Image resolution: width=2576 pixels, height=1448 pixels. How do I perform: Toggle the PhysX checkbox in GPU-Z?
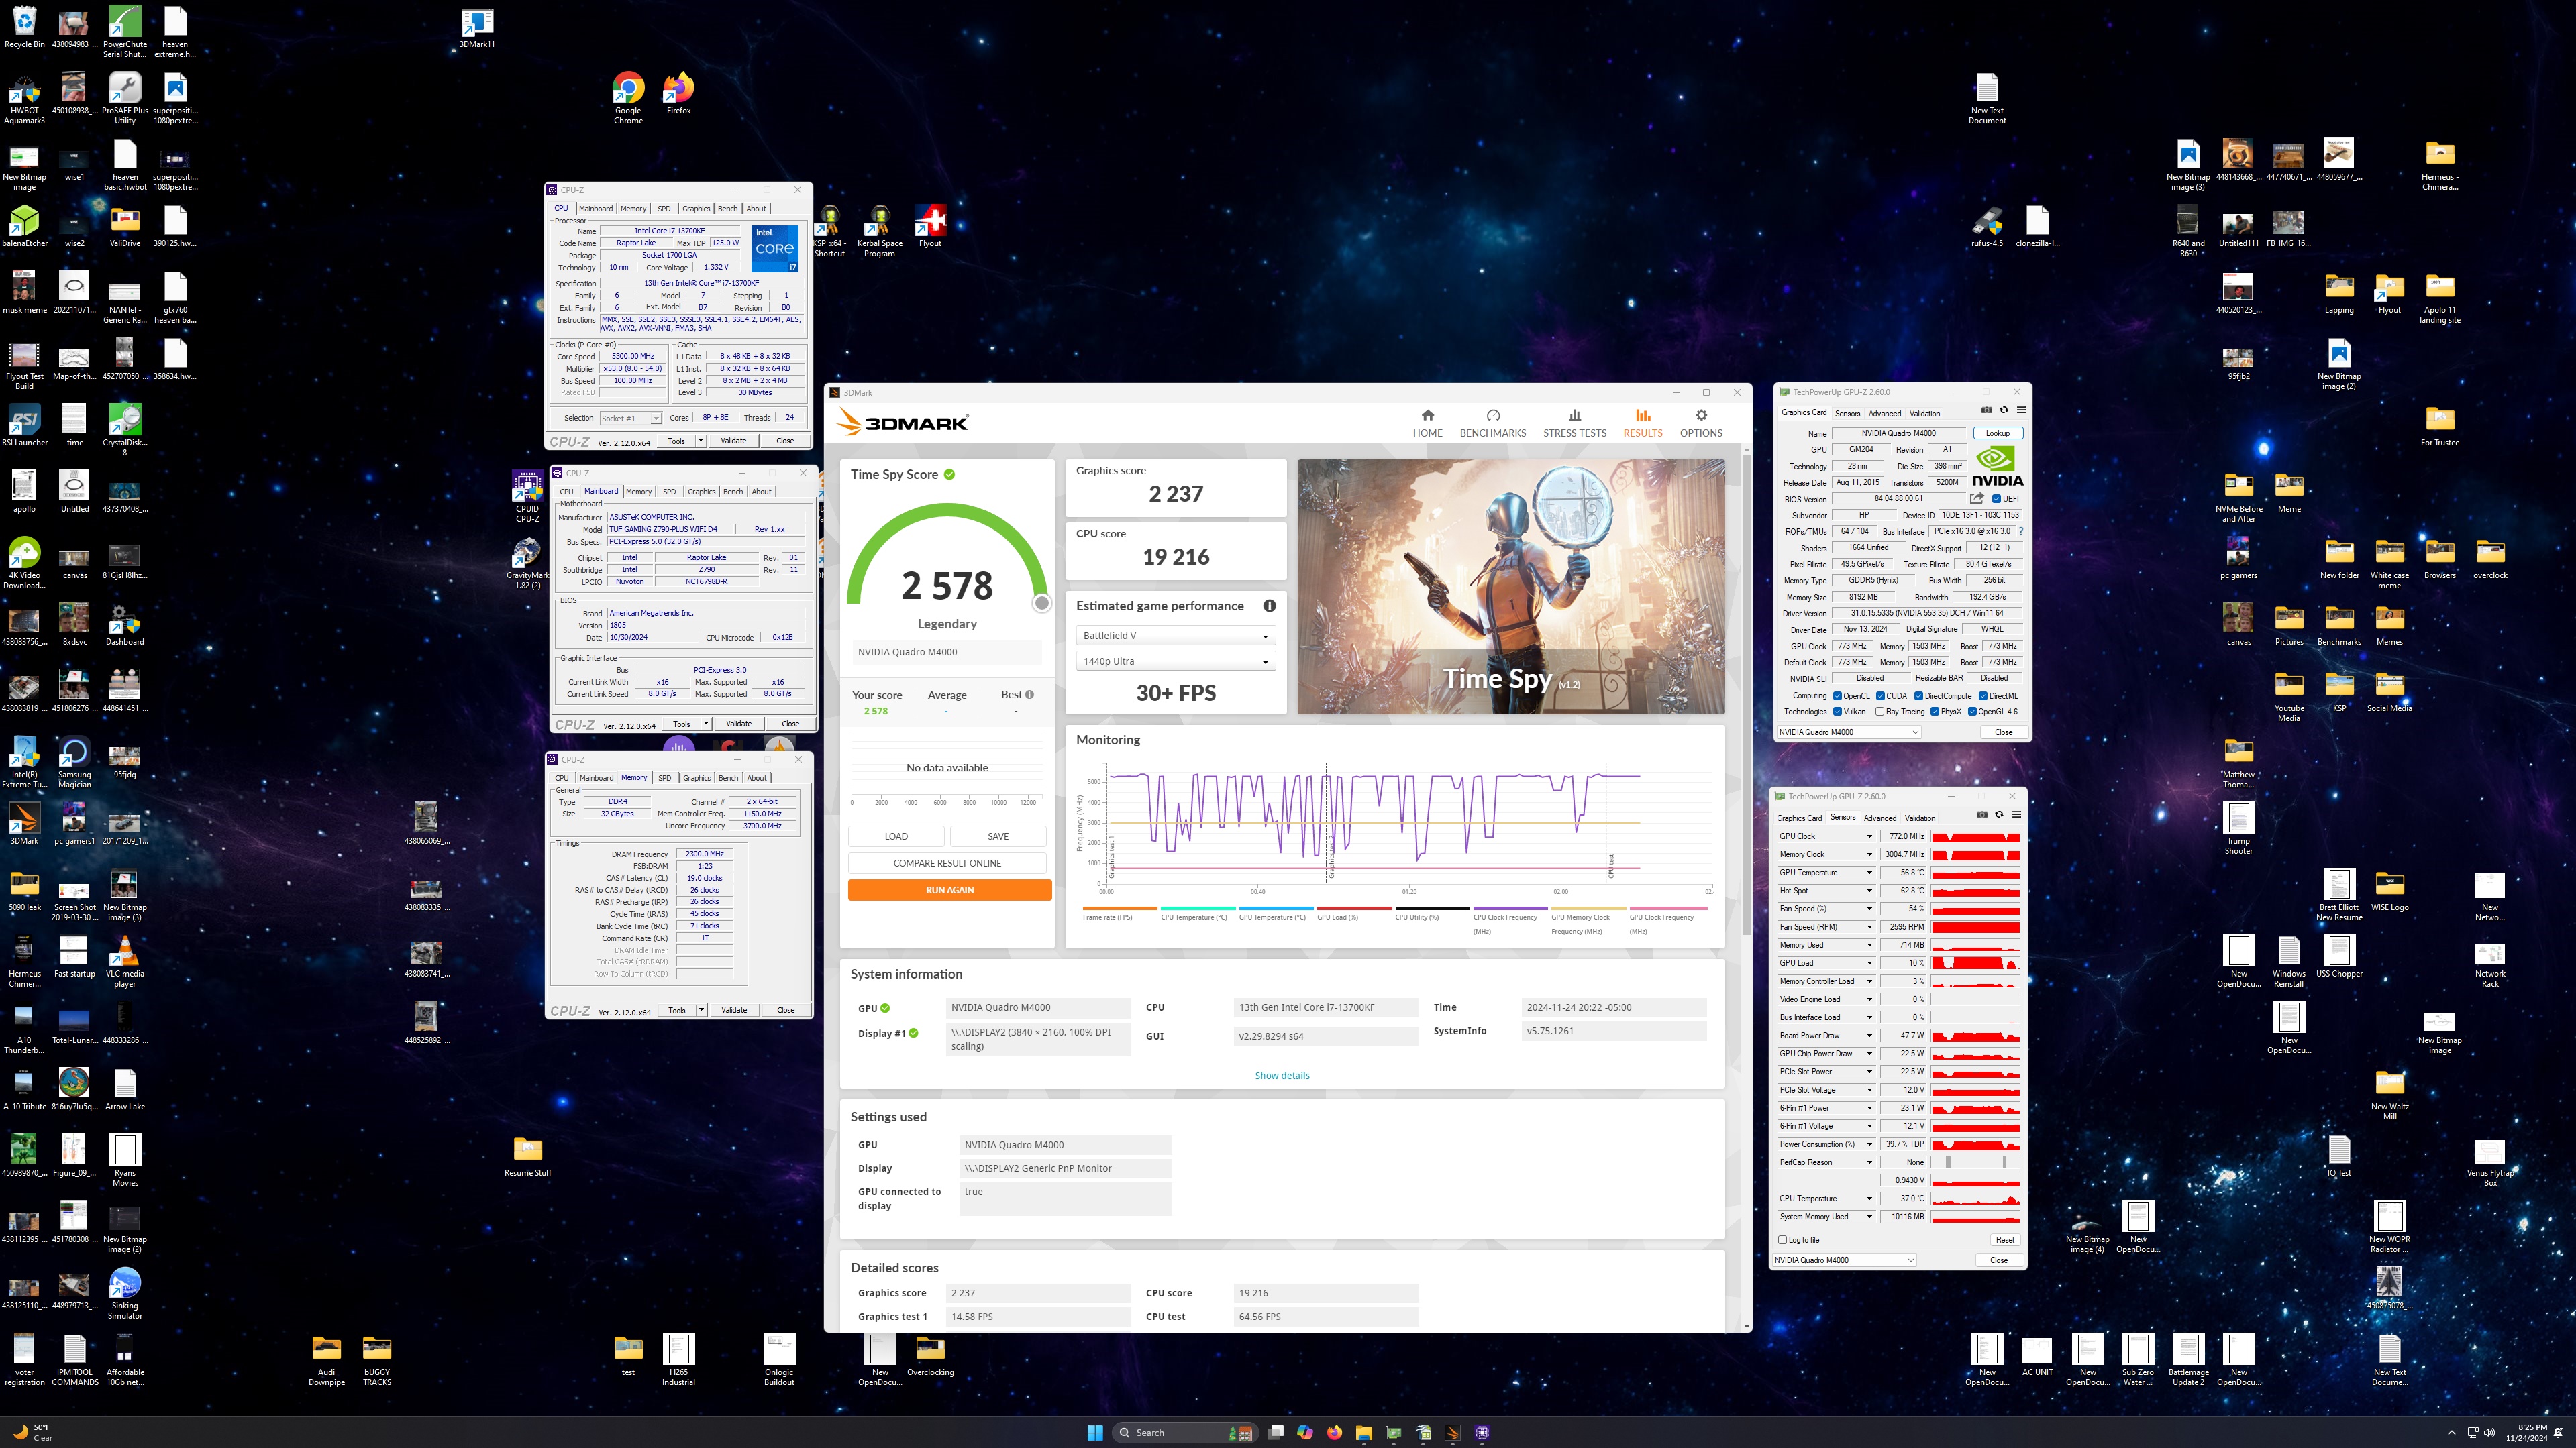[1934, 712]
